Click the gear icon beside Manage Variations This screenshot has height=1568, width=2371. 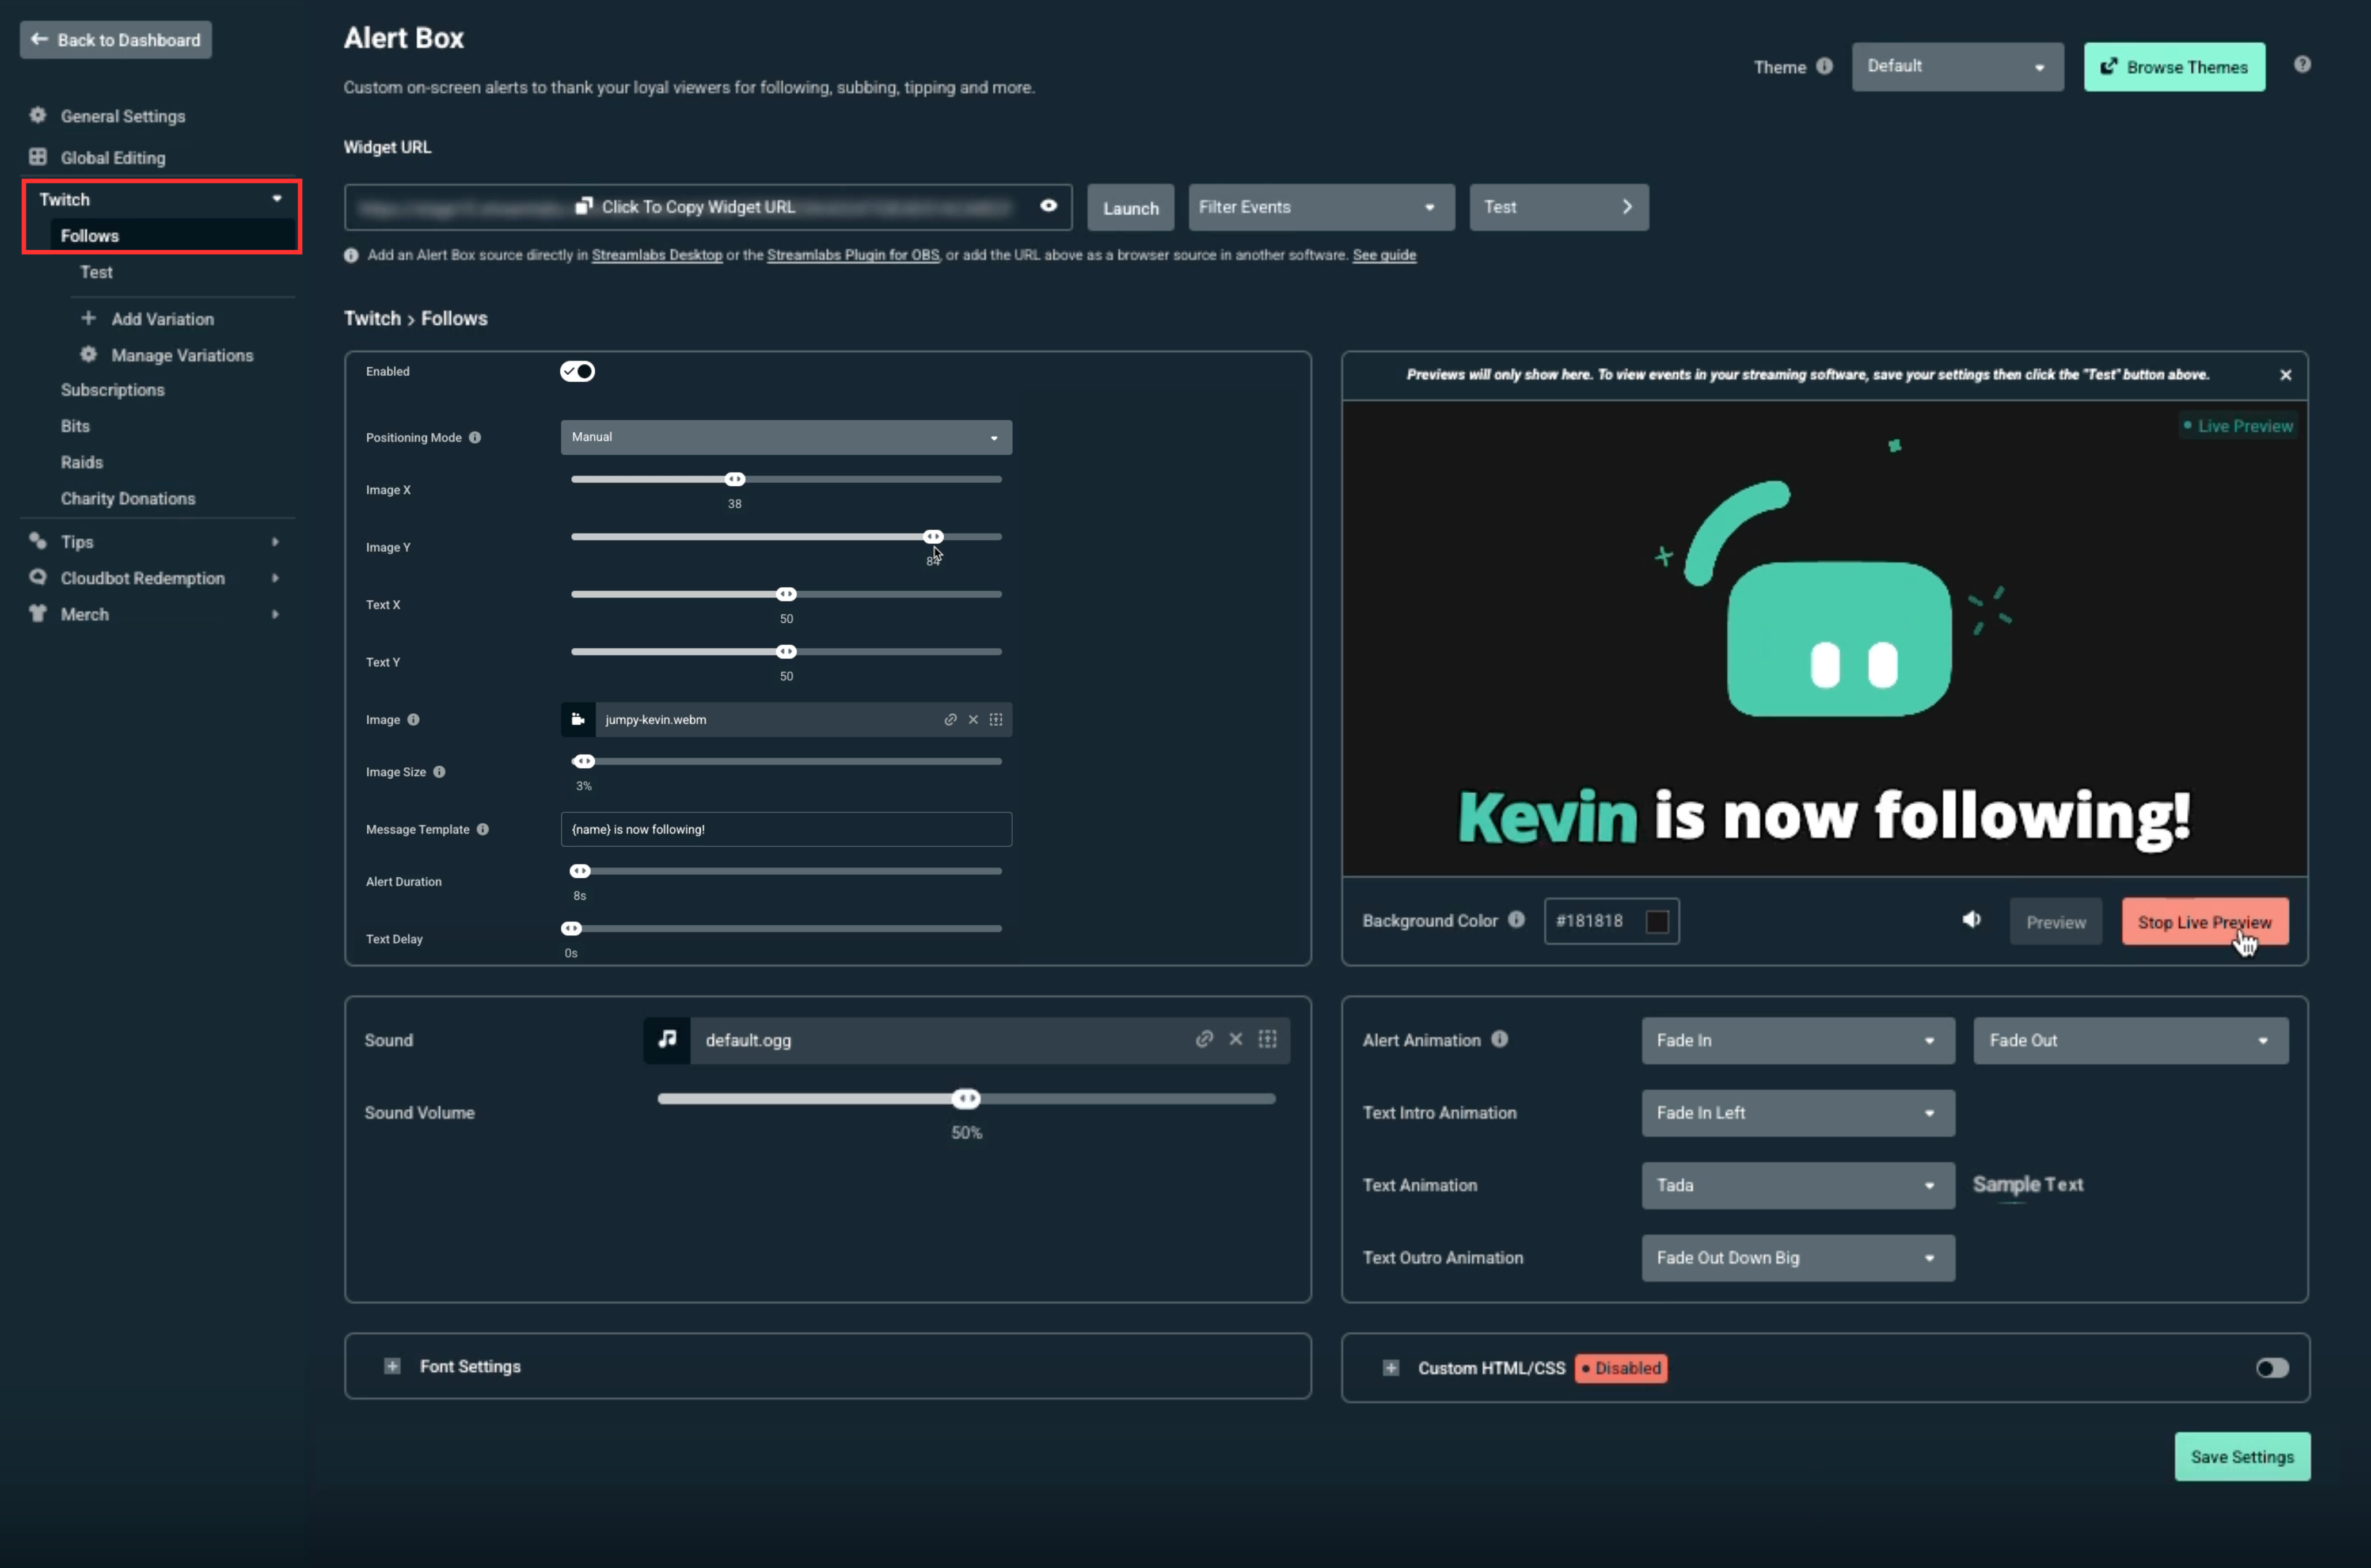88,354
